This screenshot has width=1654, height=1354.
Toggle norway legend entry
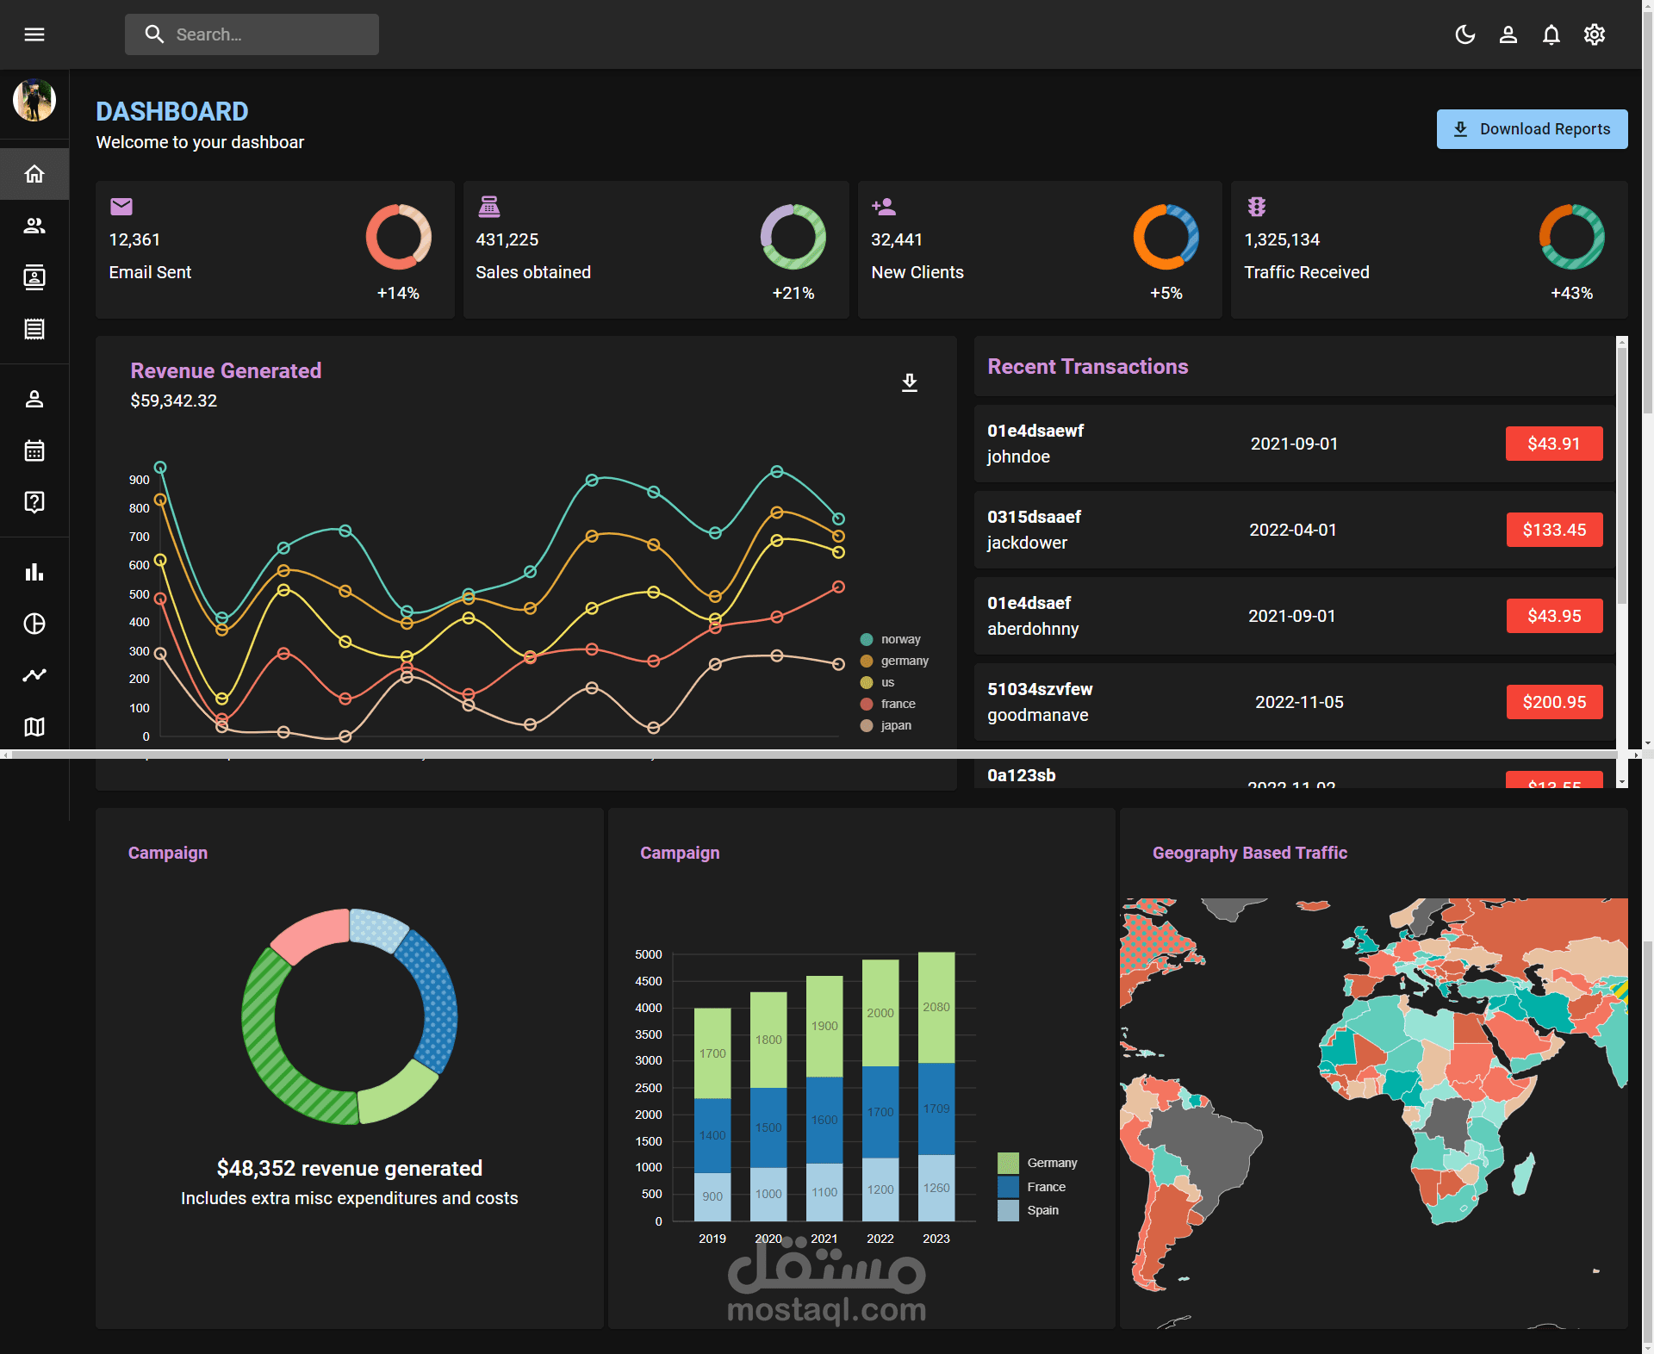(x=891, y=639)
